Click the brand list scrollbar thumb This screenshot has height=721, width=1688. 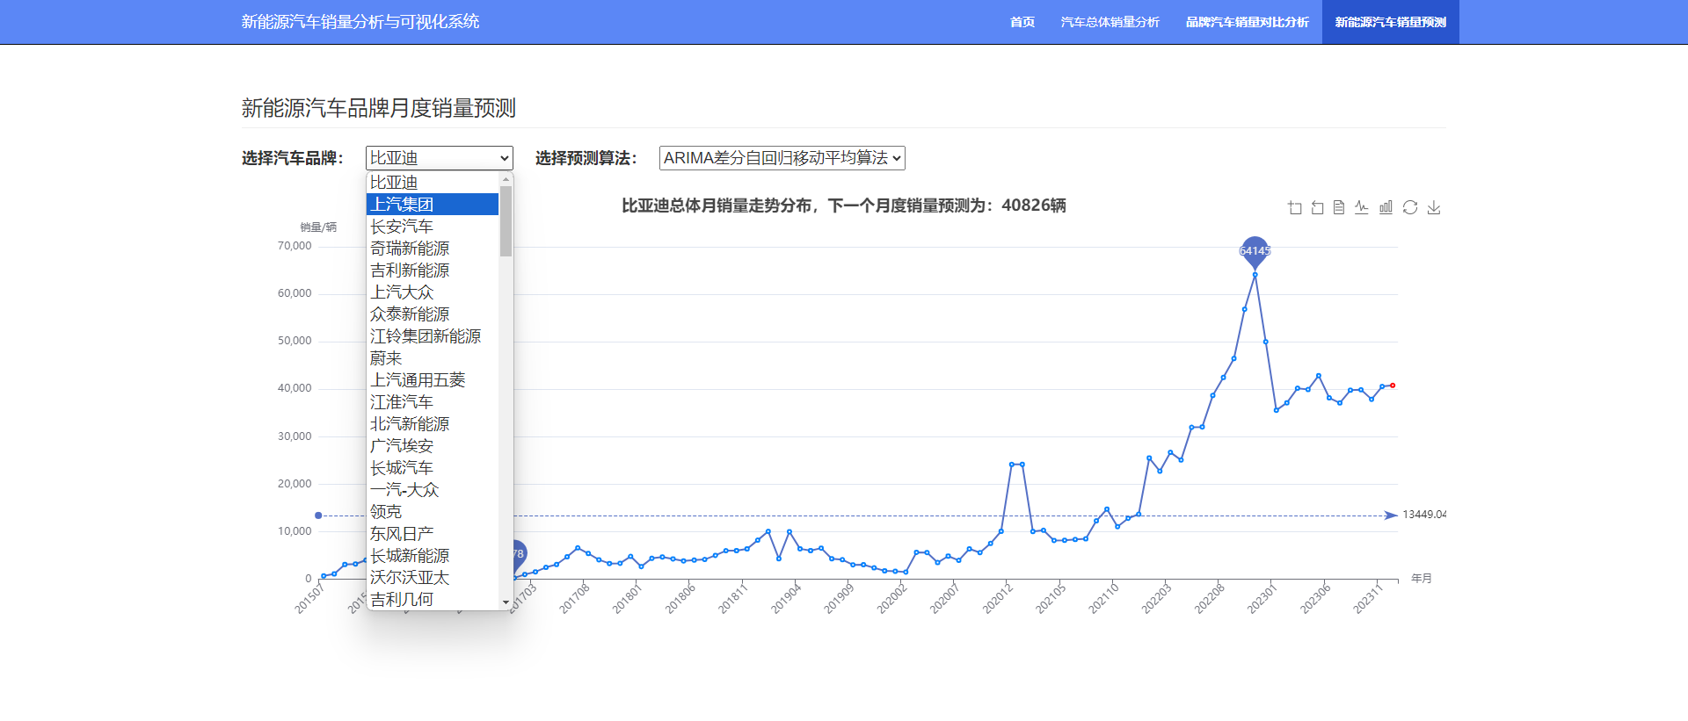(506, 220)
